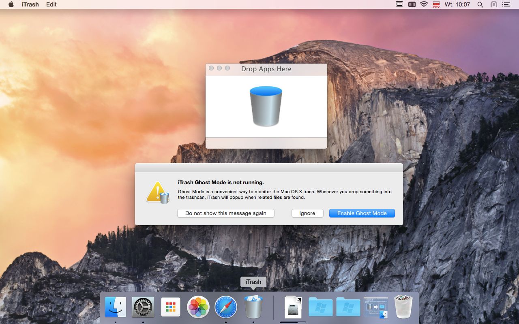
Task: Open the Apple menu
Action: pos(11,4)
